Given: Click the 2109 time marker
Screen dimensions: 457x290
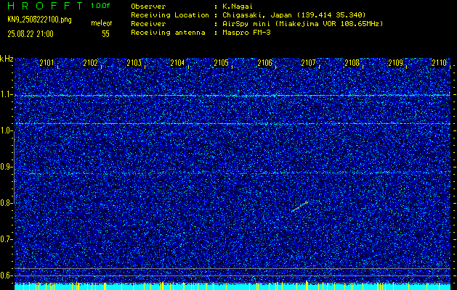Looking at the screenshot, I should coord(396,63).
